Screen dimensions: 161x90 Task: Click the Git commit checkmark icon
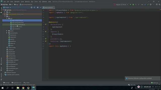point(148,4)
